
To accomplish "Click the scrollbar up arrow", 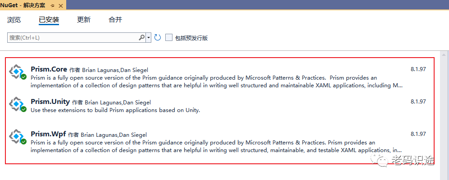I will (444, 54).
